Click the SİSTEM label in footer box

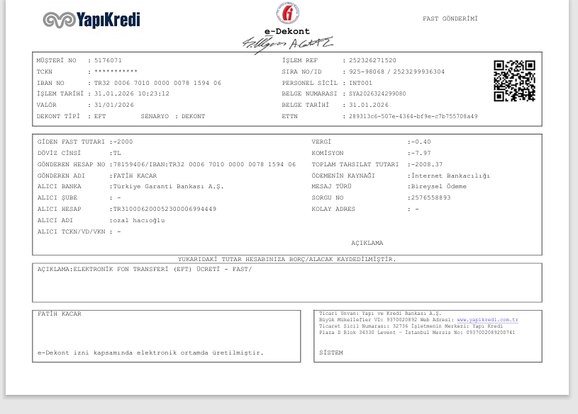click(x=331, y=352)
